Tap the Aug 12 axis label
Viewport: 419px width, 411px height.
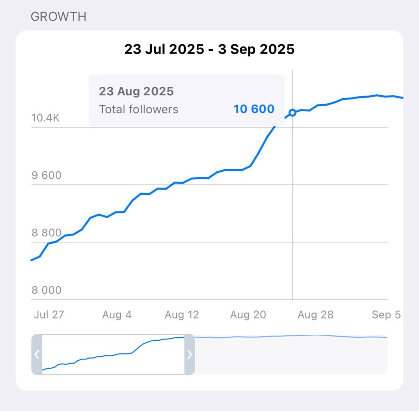182,314
